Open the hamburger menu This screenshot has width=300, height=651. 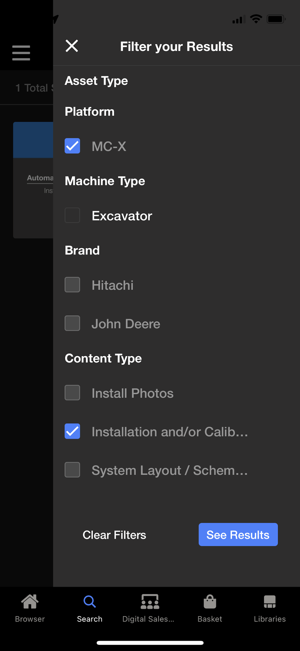[21, 53]
